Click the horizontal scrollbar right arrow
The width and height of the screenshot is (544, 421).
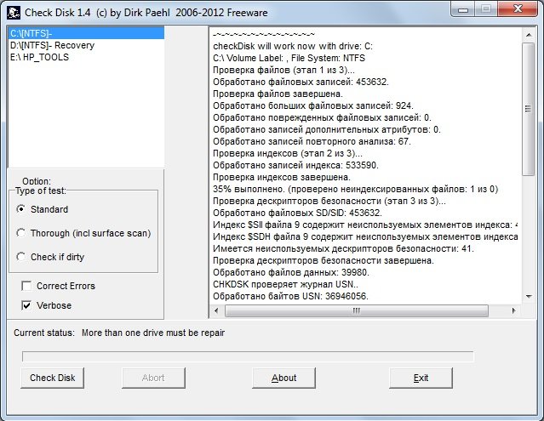click(513, 310)
